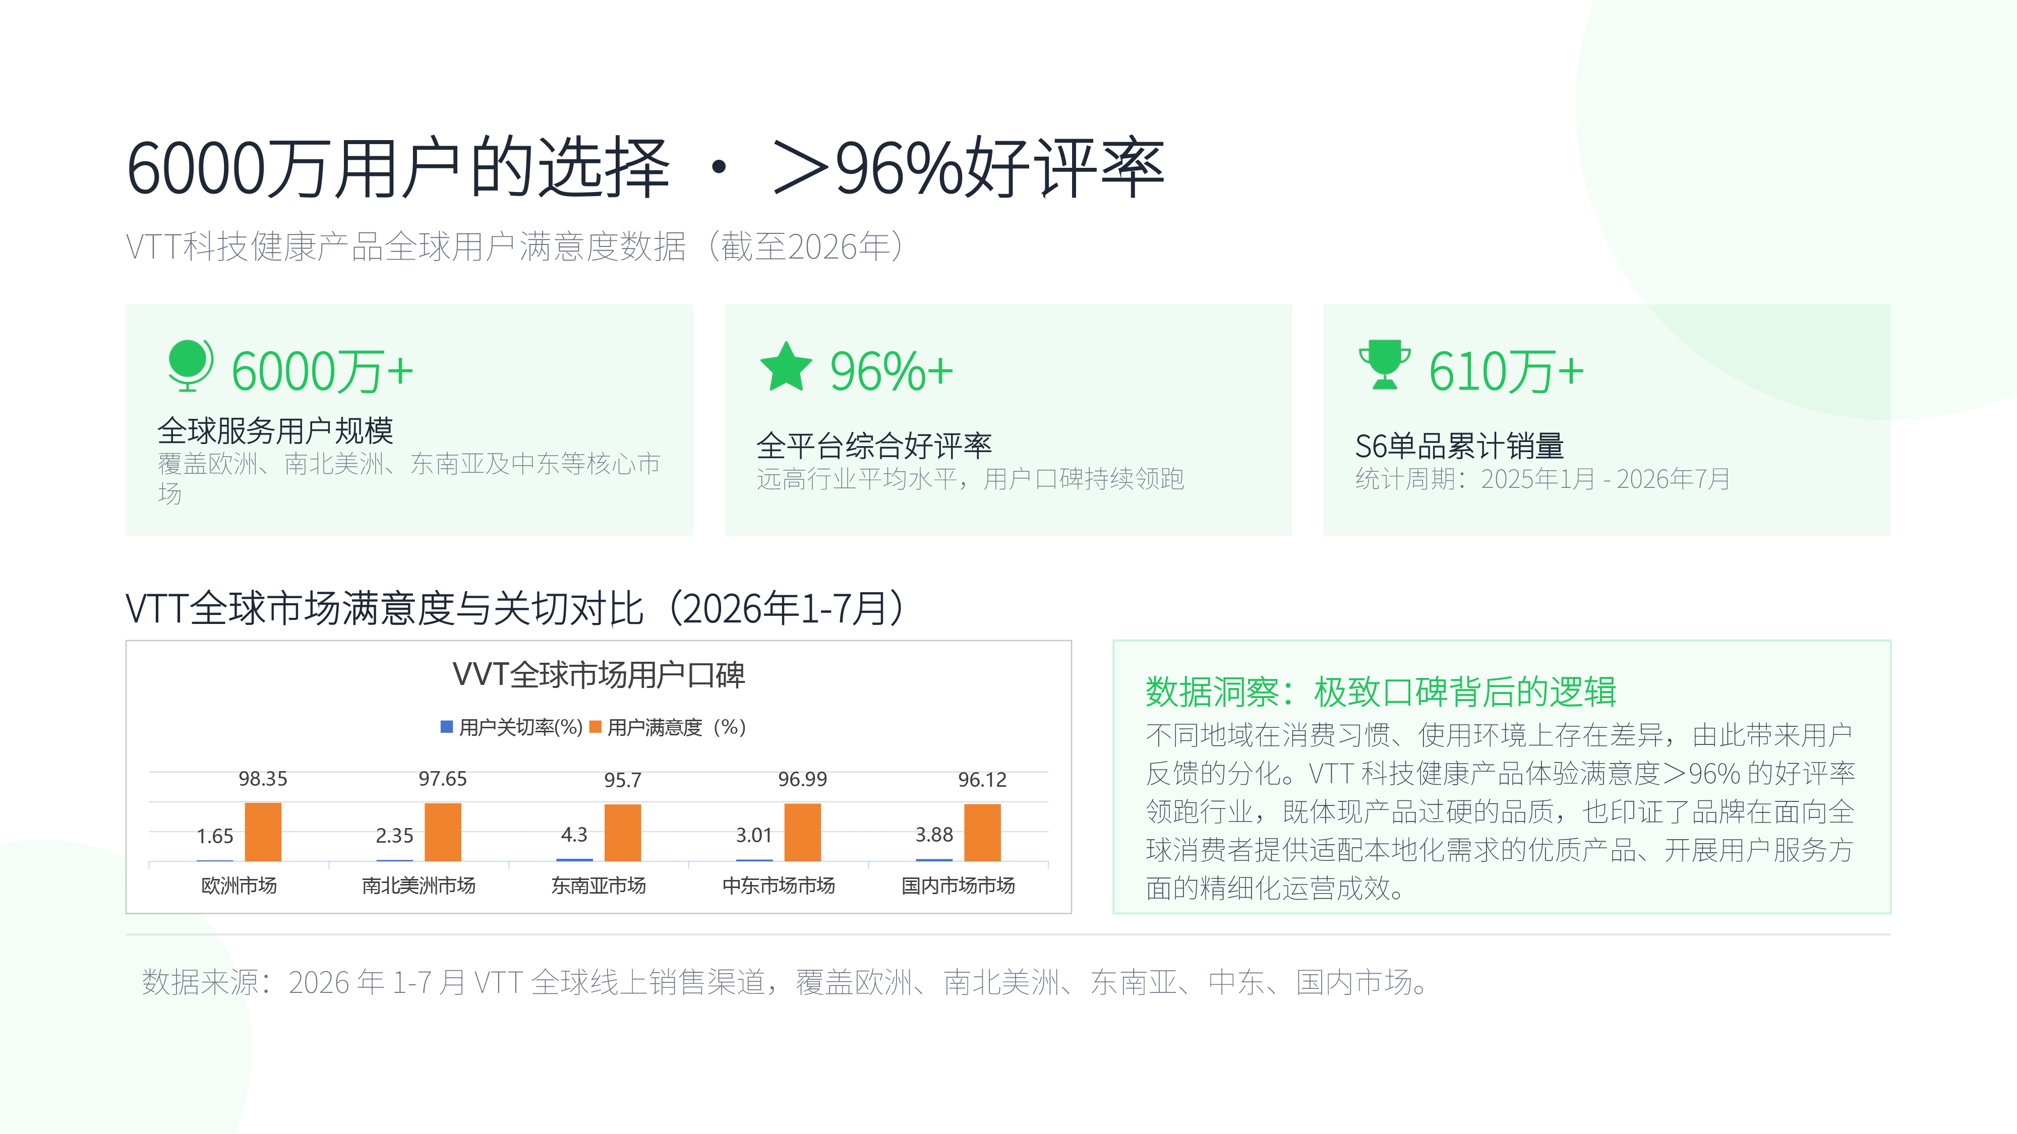Click the axis label 东南亚市场

coord(599,886)
